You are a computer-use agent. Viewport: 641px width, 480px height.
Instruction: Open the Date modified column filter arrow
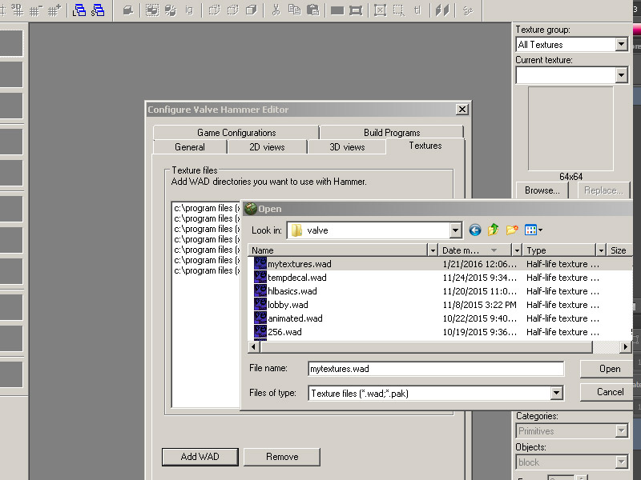coord(517,250)
